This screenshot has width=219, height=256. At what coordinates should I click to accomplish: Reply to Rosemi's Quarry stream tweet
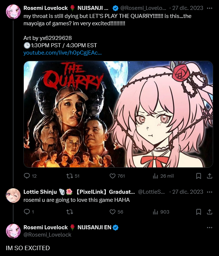[30, 176]
